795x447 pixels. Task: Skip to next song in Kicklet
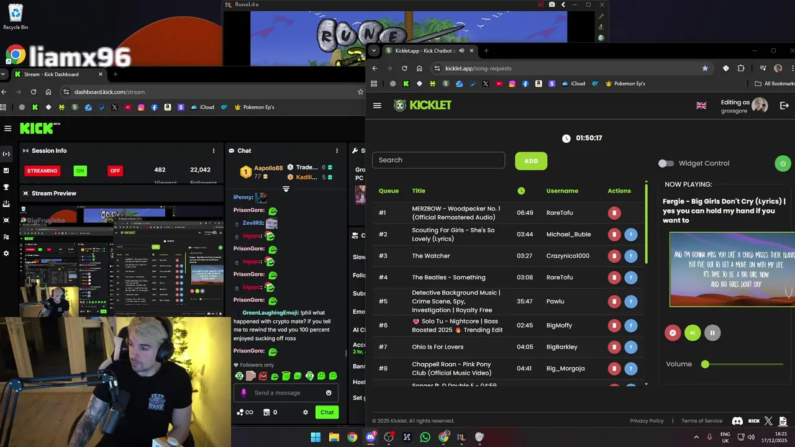[x=692, y=333]
